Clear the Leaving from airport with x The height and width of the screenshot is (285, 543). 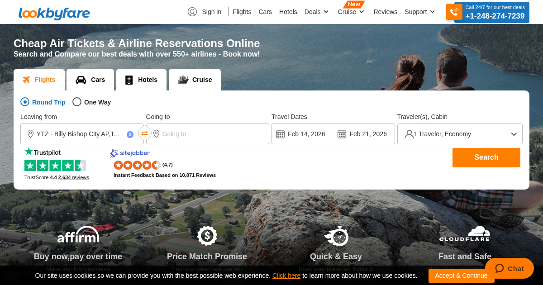click(x=130, y=134)
